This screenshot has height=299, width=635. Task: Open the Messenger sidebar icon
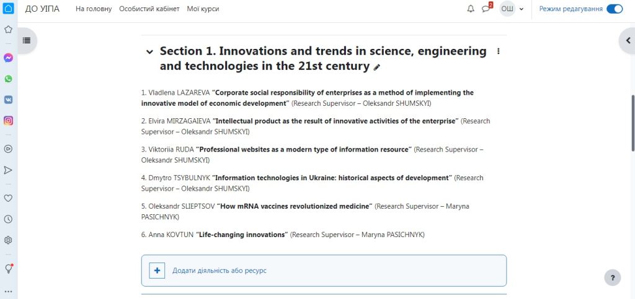[8, 58]
